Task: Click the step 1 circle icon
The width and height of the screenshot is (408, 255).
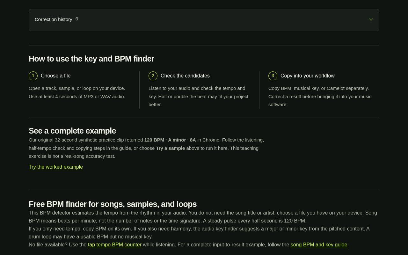Action: [33, 76]
